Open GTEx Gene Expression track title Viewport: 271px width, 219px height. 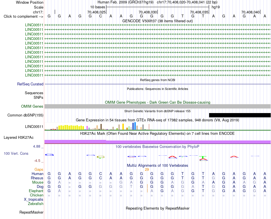tap(157, 120)
